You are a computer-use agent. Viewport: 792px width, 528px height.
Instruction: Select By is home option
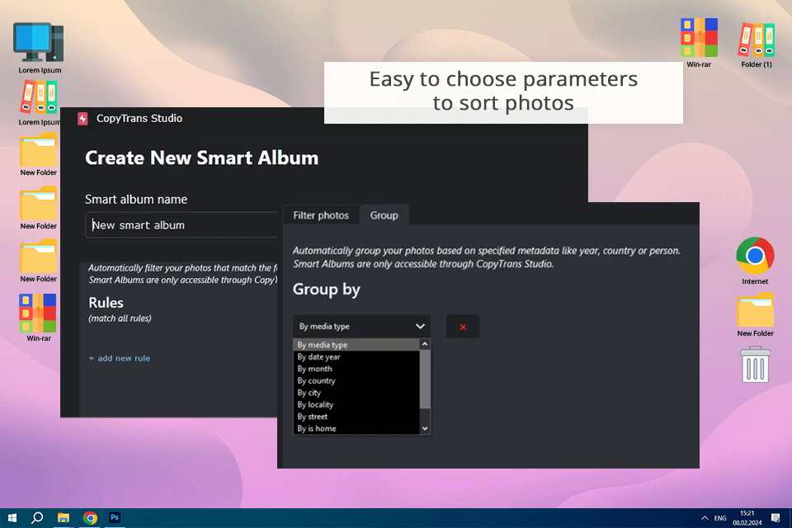click(356, 428)
